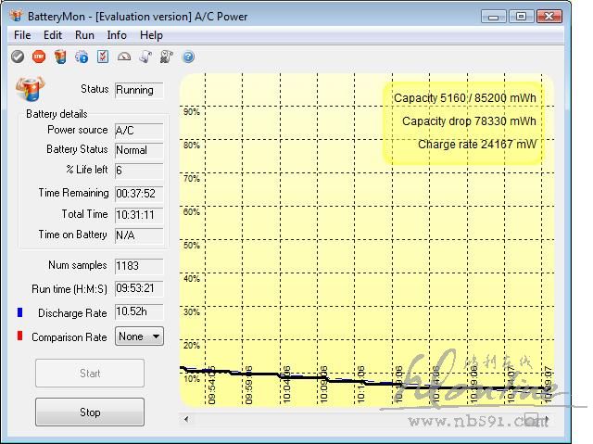Open the File menu

pyautogui.click(x=22, y=35)
